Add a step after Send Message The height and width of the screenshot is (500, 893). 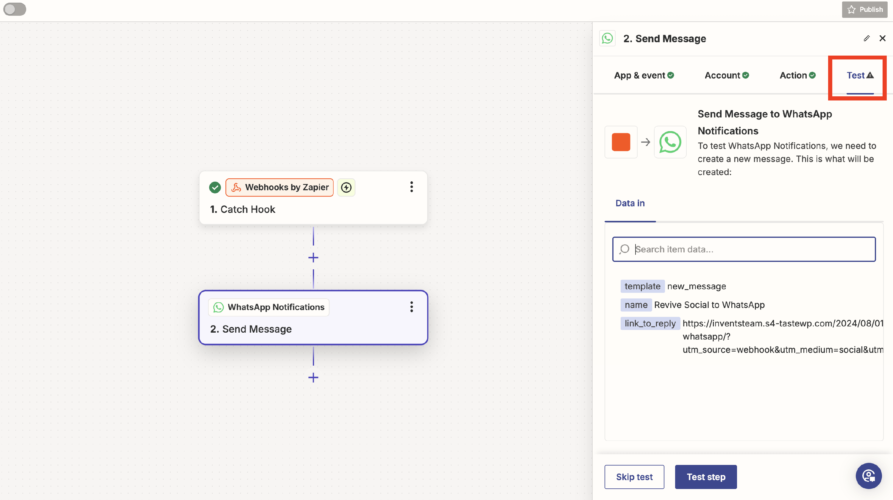point(313,378)
